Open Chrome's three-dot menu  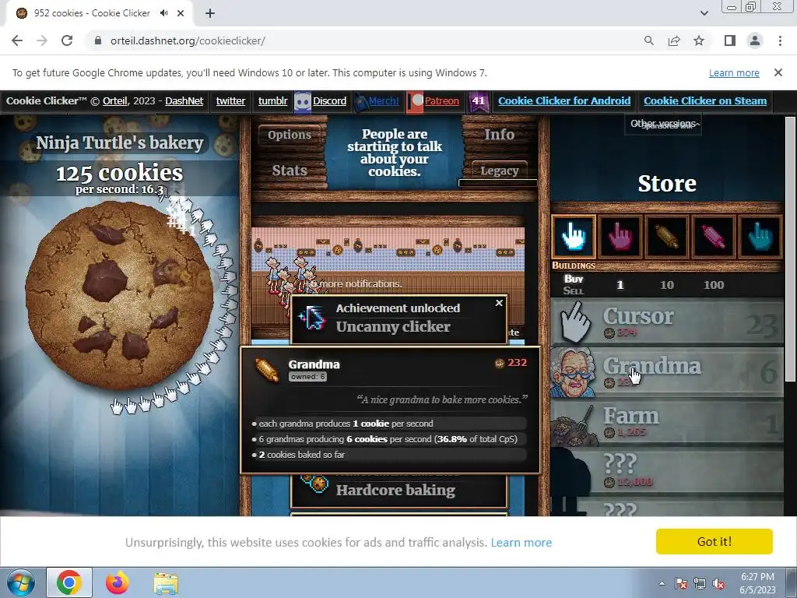coord(780,40)
